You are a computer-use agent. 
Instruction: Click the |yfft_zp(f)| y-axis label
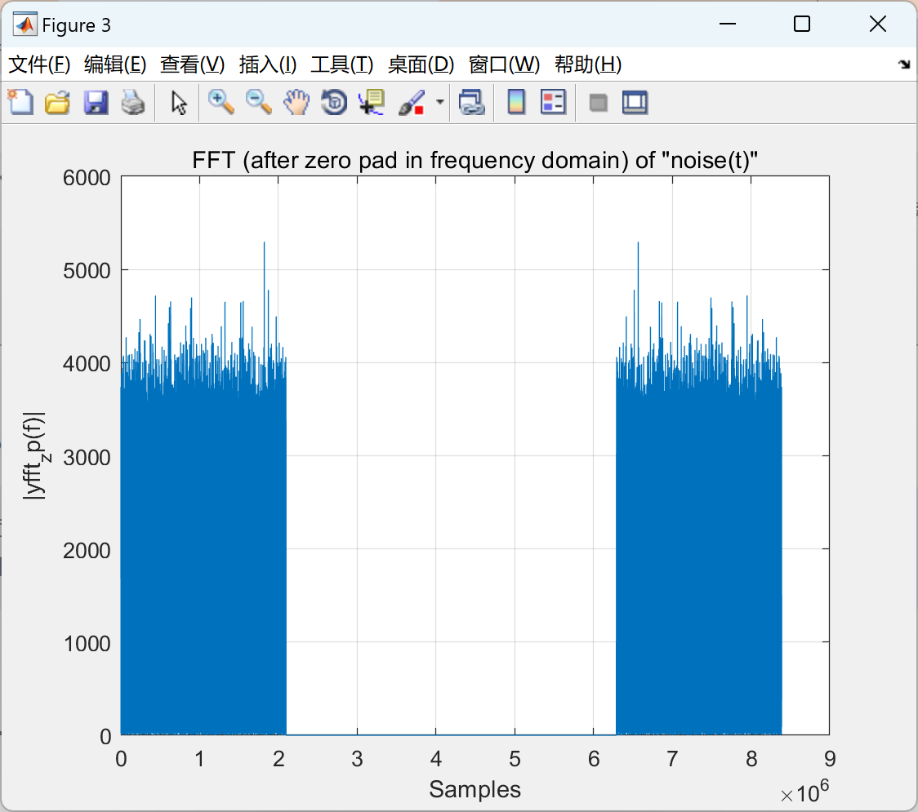[x=35, y=455]
